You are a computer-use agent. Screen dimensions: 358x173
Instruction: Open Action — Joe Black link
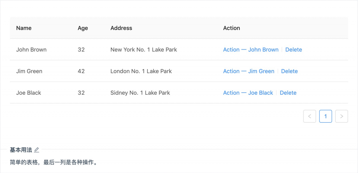click(248, 93)
